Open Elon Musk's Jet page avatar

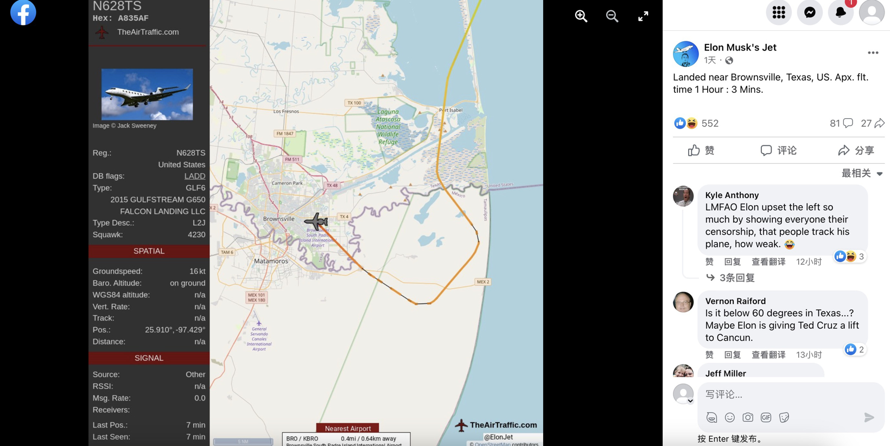(686, 54)
